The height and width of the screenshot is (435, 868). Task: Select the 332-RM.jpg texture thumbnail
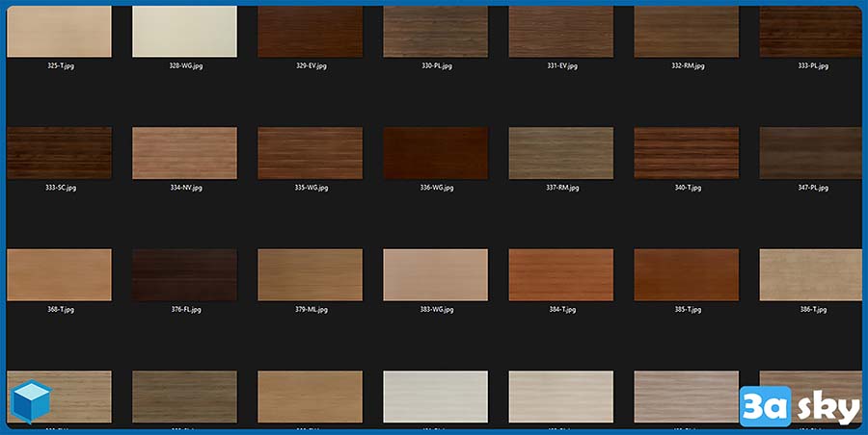[x=686, y=31]
